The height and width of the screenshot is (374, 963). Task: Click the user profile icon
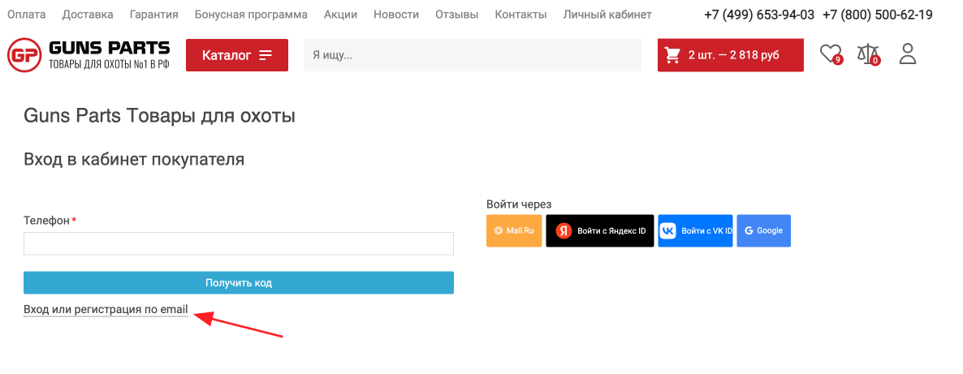pos(907,54)
